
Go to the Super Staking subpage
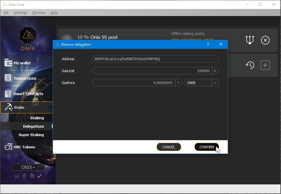pos(31,135)
